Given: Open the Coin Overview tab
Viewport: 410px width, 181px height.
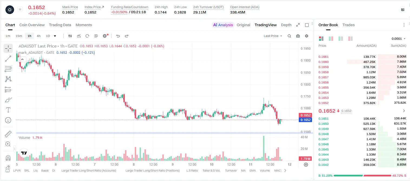Looking at the screenshot, I should pyautogui.click(x=32, y=25).
